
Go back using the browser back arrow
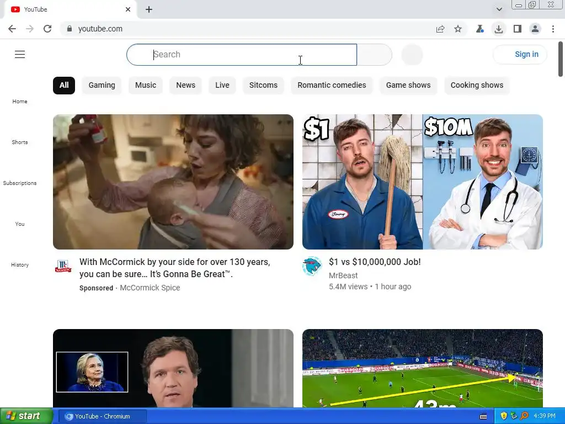[x=12, y=29]
